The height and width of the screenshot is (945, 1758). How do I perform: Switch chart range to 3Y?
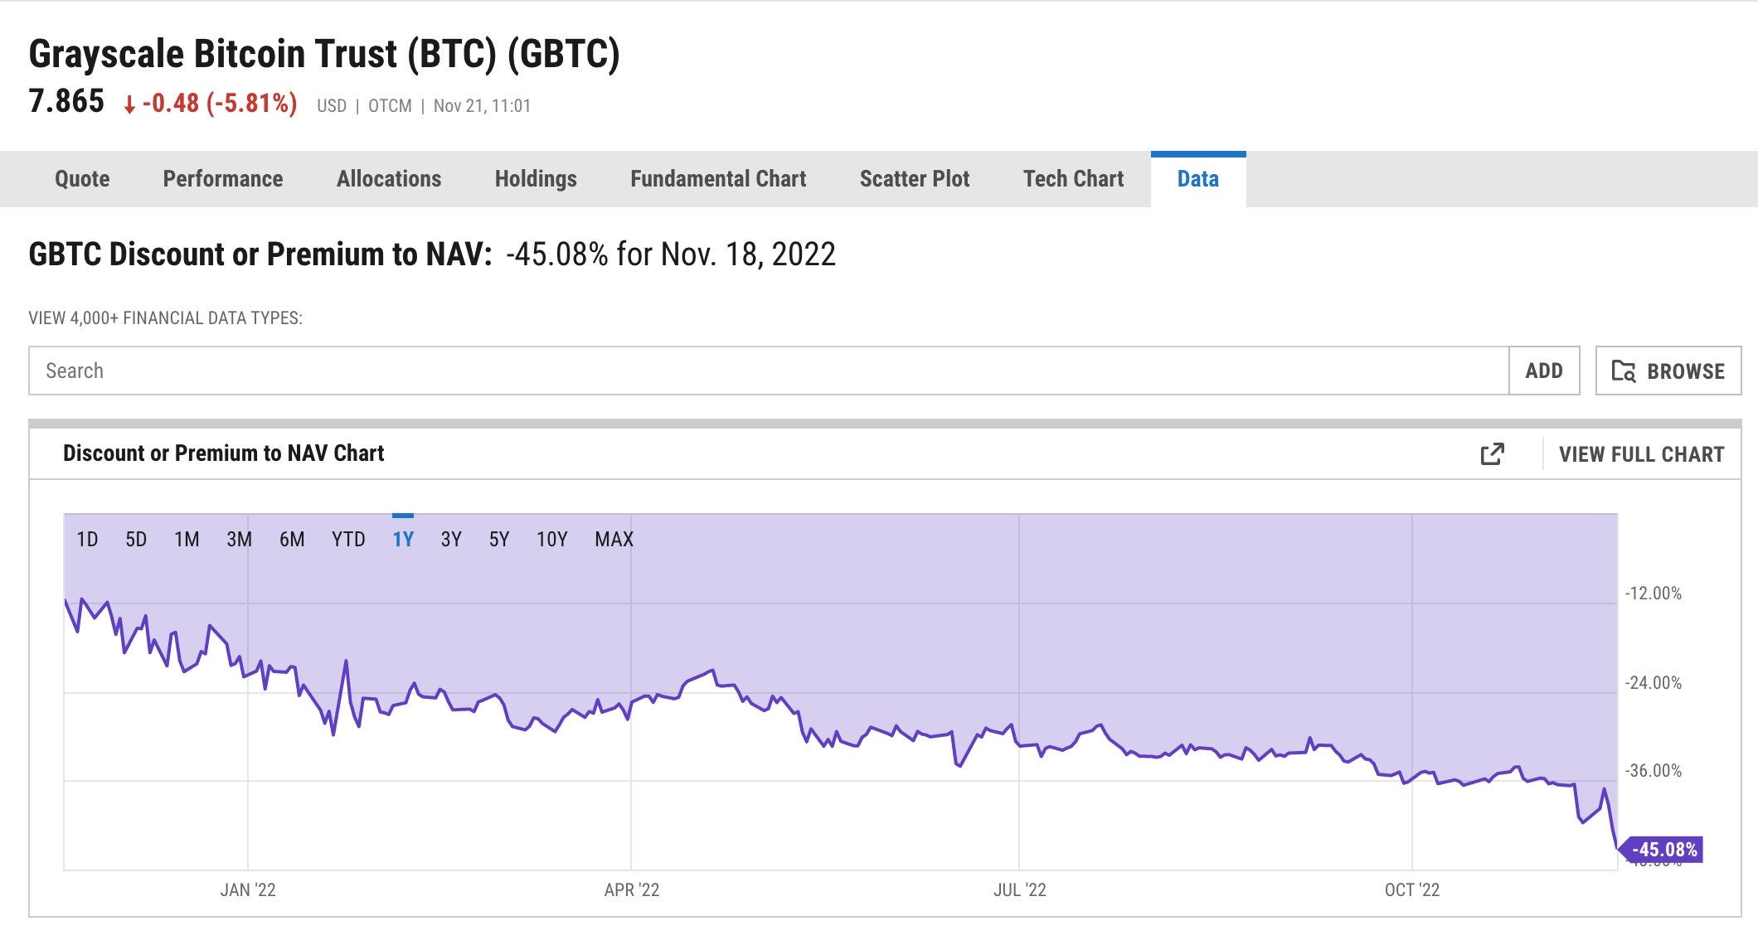451,540
